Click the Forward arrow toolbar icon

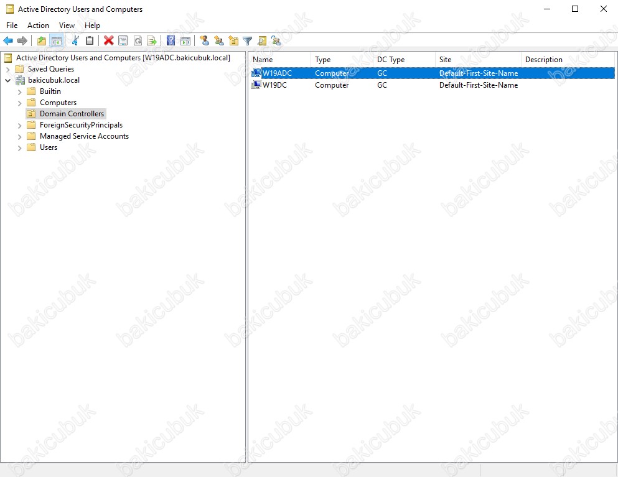tap(22, 40)
